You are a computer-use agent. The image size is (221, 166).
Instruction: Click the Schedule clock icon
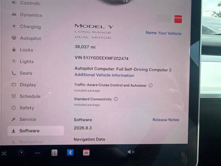14,96
